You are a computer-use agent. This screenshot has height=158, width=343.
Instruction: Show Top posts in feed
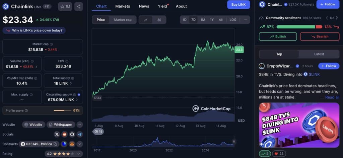(279, 54)
